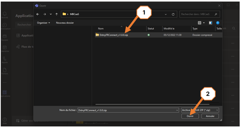Click the magnifier icon in the search box
The image size is (241, 128).
pyautogui.click(x=216, y=14)
